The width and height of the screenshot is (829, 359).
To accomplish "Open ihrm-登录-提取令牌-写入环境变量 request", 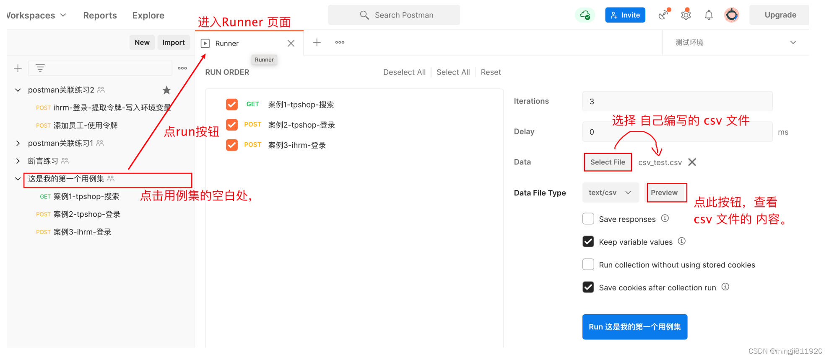I will point(103,108).
